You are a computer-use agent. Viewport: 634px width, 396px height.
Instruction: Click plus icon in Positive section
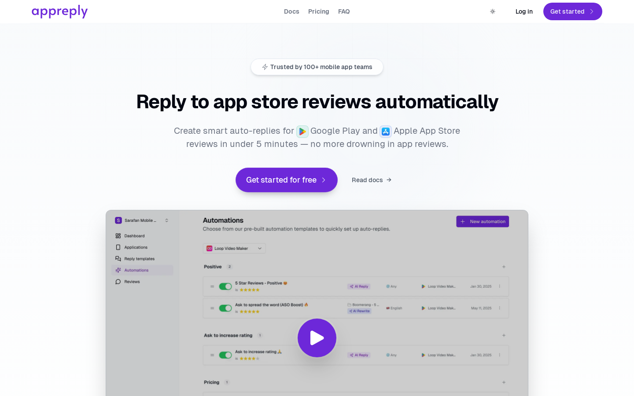(x=504, y=267)
